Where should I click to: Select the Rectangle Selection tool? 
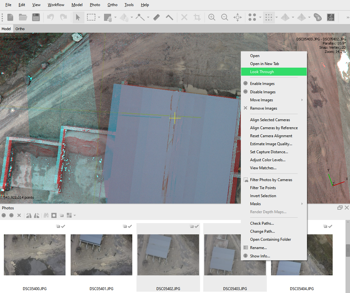(91, 17)
